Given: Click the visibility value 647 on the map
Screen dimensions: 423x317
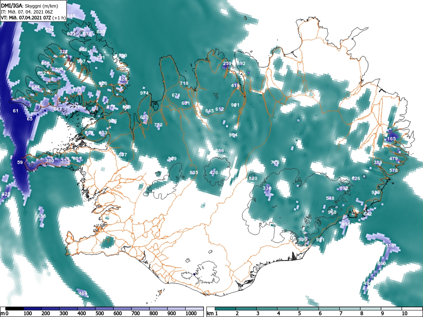Looking at the screenshot, I should tap(58, 109).
